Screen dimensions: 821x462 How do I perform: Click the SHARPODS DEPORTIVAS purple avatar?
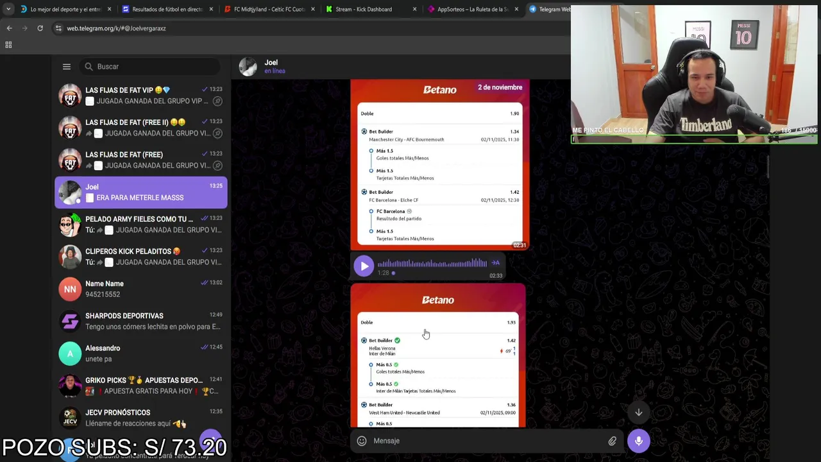pyautogui.click(x=70, y=321)
